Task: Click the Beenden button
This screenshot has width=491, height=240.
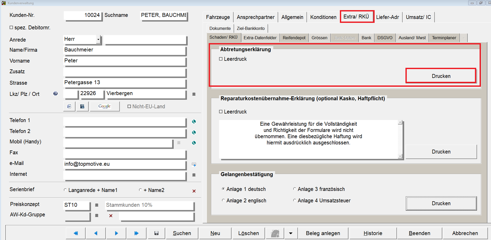Action: 419,233
